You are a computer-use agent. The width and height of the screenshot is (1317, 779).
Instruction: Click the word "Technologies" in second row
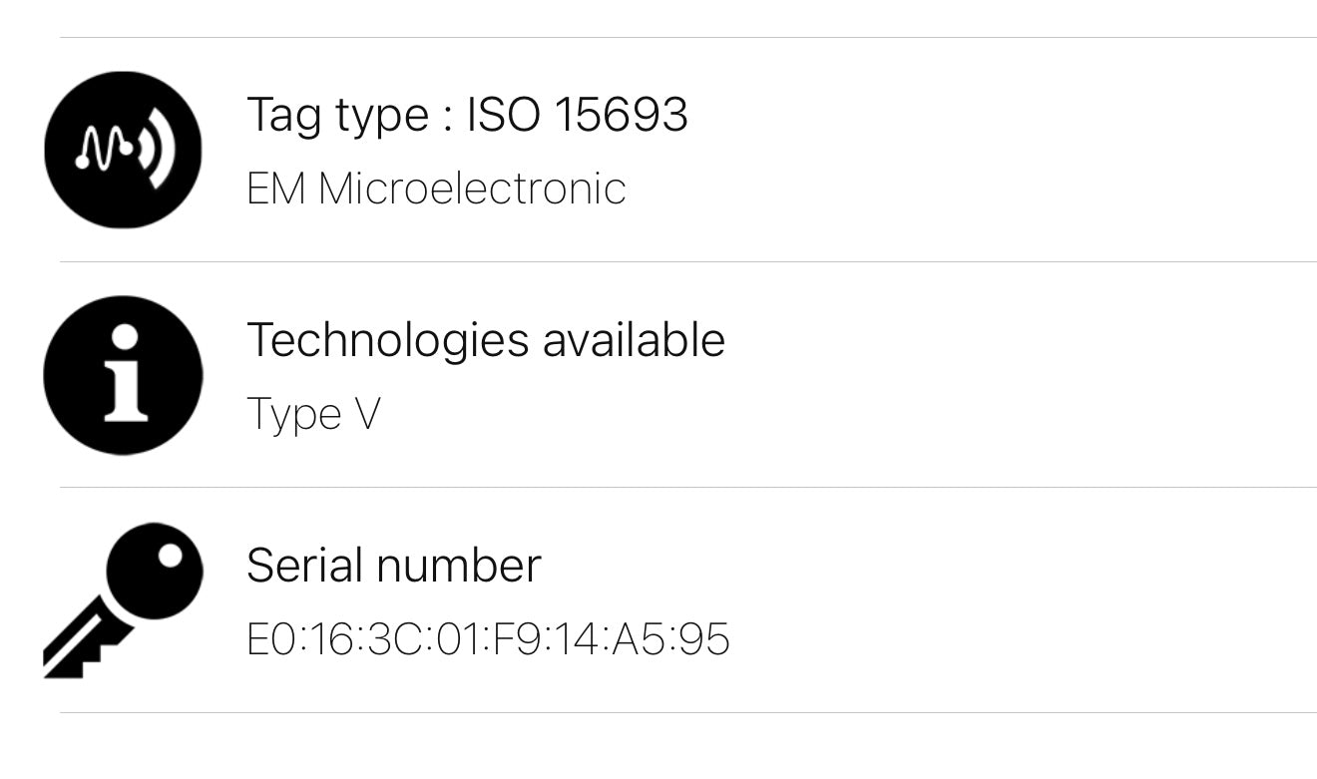pos(387,341)
